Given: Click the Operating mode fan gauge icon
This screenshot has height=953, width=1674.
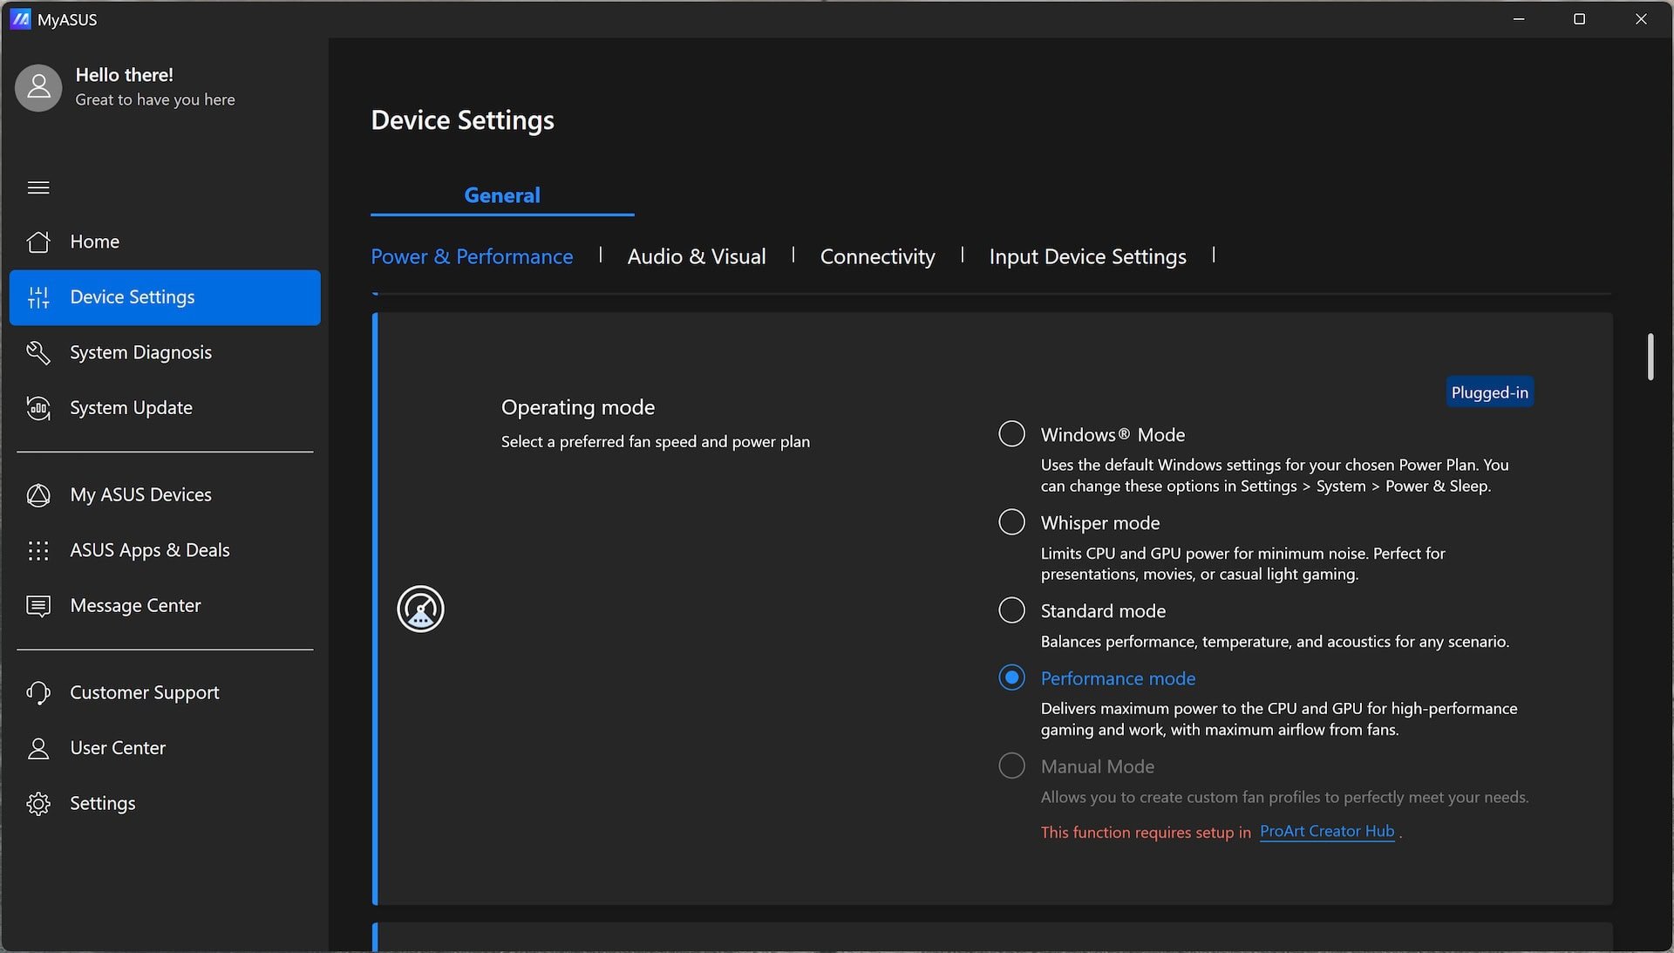Looking at the screenshot, I should [x=421, y=609].
